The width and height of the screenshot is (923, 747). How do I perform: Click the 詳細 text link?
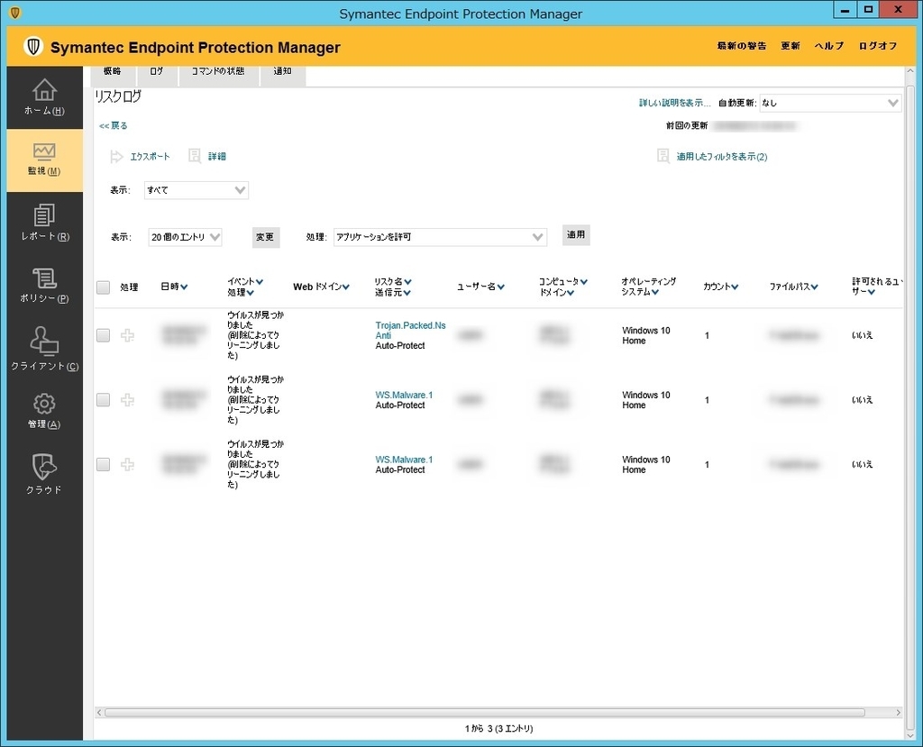pyautogui.click(x=216, y=157)
